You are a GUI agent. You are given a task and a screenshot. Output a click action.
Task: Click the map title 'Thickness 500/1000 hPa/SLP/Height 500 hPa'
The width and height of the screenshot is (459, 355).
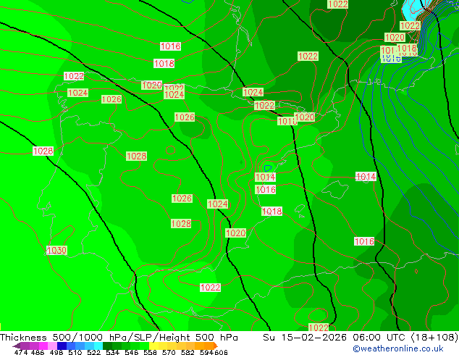tap(119, 338)
